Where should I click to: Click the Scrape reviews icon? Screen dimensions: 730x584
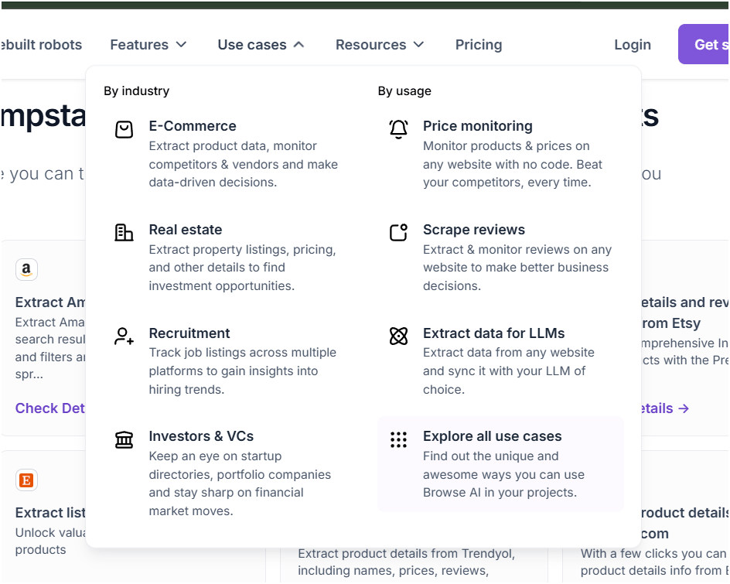click(398, 232)
